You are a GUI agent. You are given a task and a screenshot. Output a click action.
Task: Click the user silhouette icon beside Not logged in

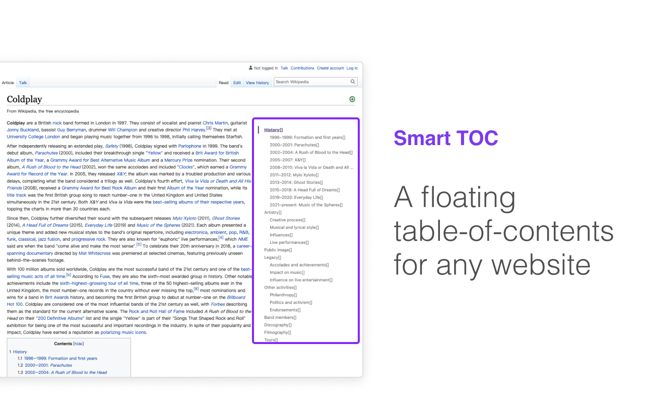pyautogui.click(x=249, y=68)
